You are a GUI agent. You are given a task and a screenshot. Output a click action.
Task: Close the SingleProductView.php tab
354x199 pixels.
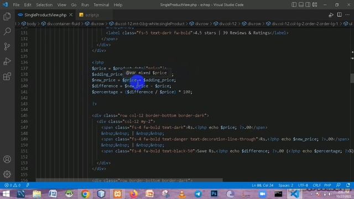click(71, 15)
